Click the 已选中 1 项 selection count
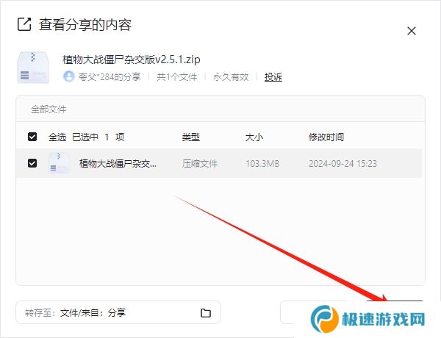 click(98, 137)
